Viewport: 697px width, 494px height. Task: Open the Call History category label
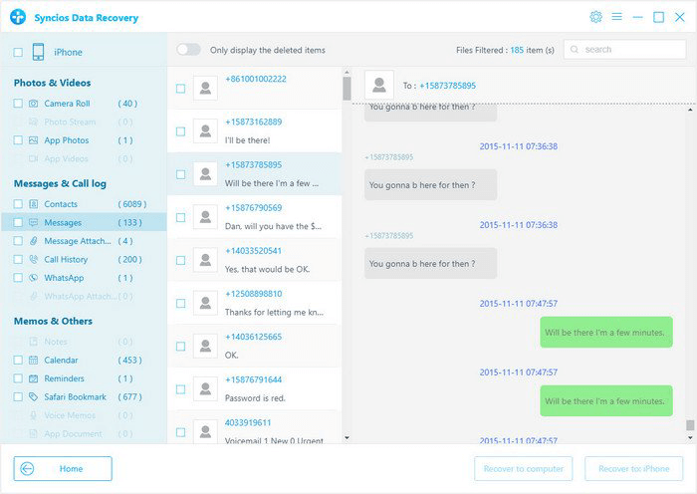click(x=66, y=259)
